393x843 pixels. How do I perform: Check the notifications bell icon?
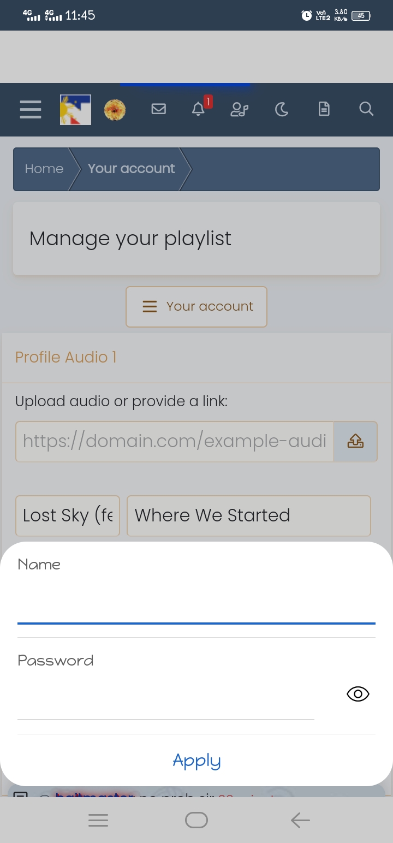coord(199,109)
